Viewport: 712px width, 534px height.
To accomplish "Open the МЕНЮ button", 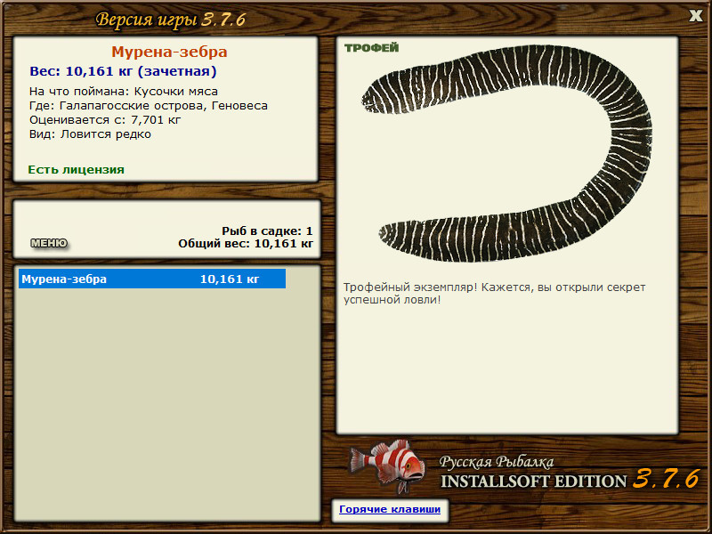I will point(49,243).
